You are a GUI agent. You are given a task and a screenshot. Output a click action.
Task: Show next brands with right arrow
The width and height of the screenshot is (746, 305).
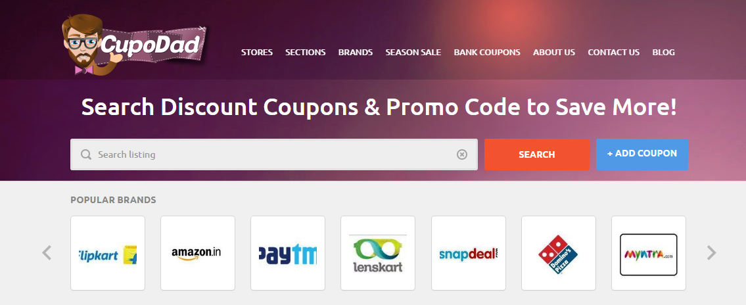click(711, 252)
